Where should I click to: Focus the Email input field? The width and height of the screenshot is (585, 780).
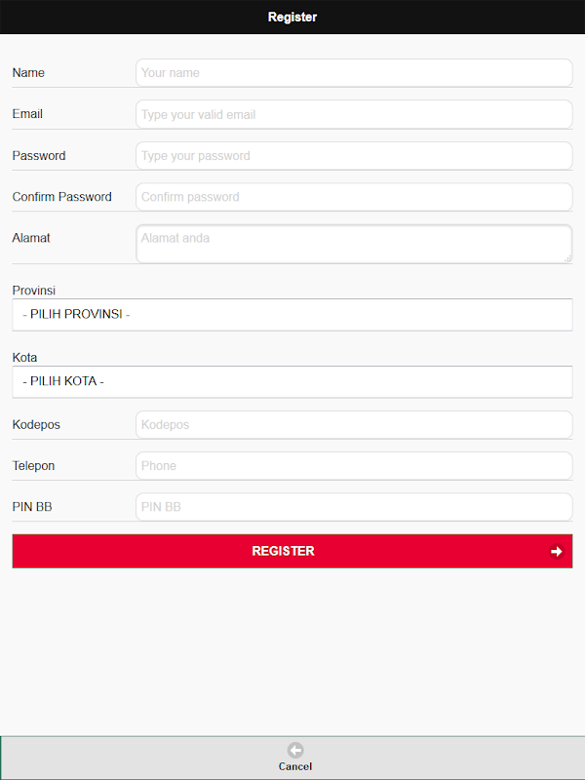[354, 114]
